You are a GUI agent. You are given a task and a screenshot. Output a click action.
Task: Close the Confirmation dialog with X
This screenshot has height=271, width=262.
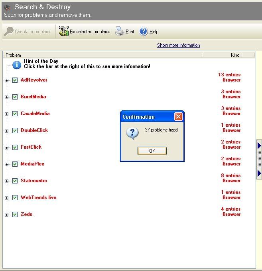[x=178, y=117]
